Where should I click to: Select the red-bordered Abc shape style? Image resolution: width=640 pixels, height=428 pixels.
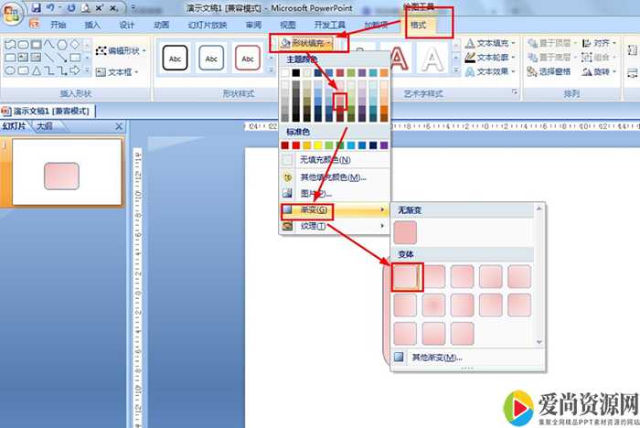tap(246, 59)
